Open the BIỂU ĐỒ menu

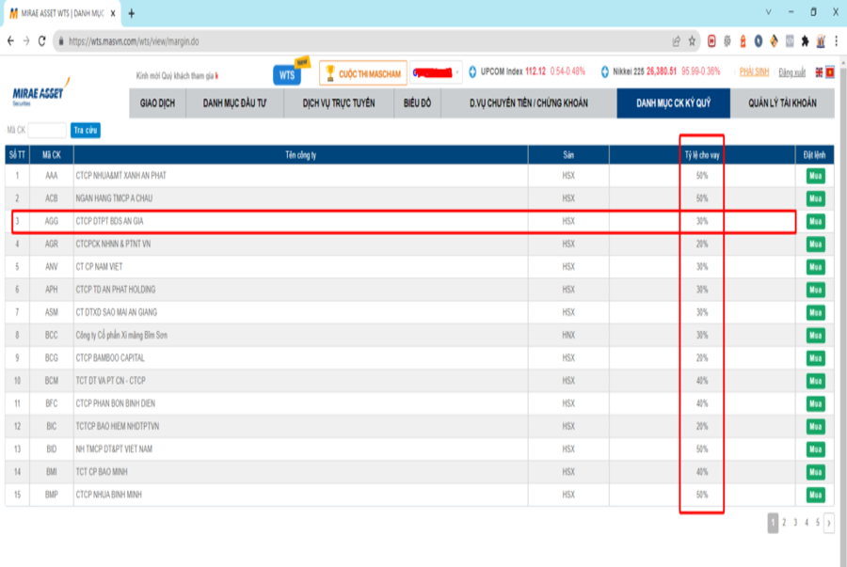point(417,102)
